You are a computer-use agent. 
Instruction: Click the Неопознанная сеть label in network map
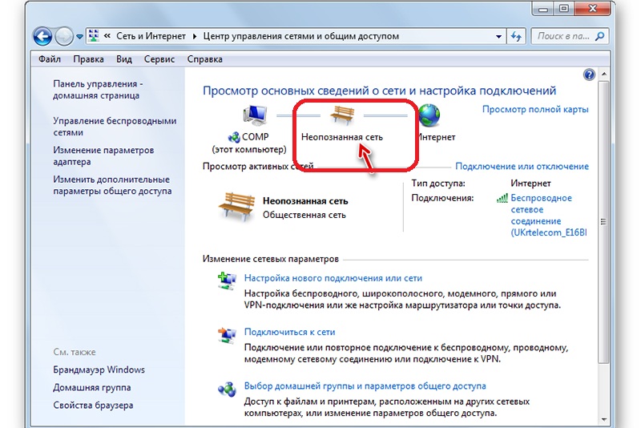click(x=342, y=137)
